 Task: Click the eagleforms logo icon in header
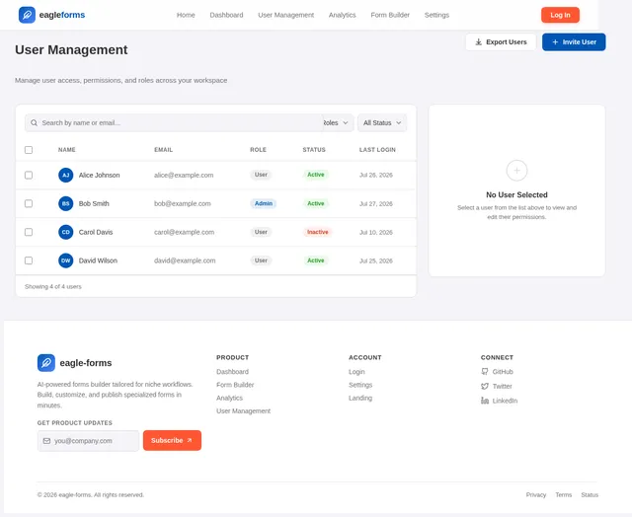pos(27,15)
